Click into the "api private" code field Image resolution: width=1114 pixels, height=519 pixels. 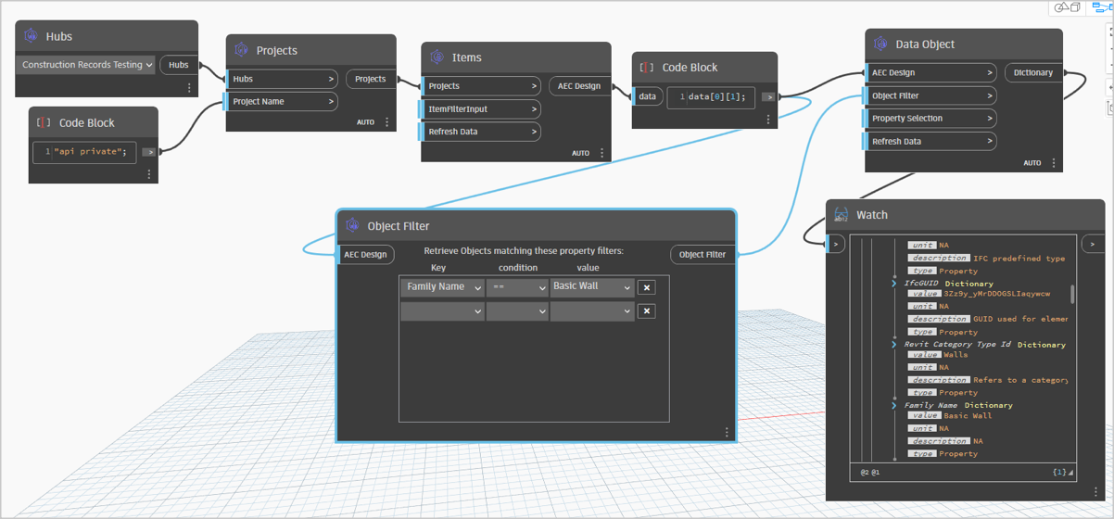tap(85, 151)
